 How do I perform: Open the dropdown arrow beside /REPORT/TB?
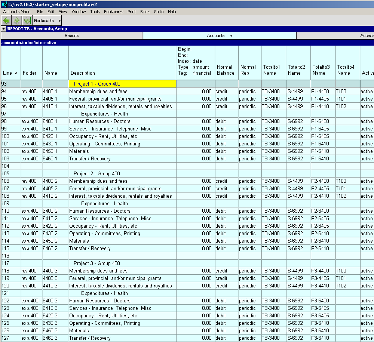pyautogui.click(x=3, y=29)
